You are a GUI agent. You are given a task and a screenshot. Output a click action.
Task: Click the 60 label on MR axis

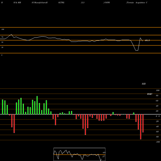pyautogui.click(x=157, y=101)
